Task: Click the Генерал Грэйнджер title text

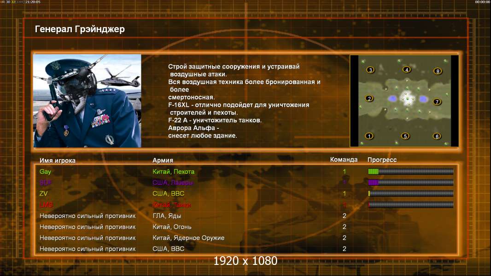Action: [x=80, y=29]
